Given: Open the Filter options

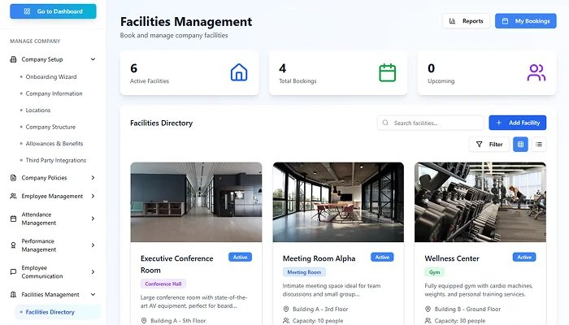Looking at the screenshot, I should point(489,144).
